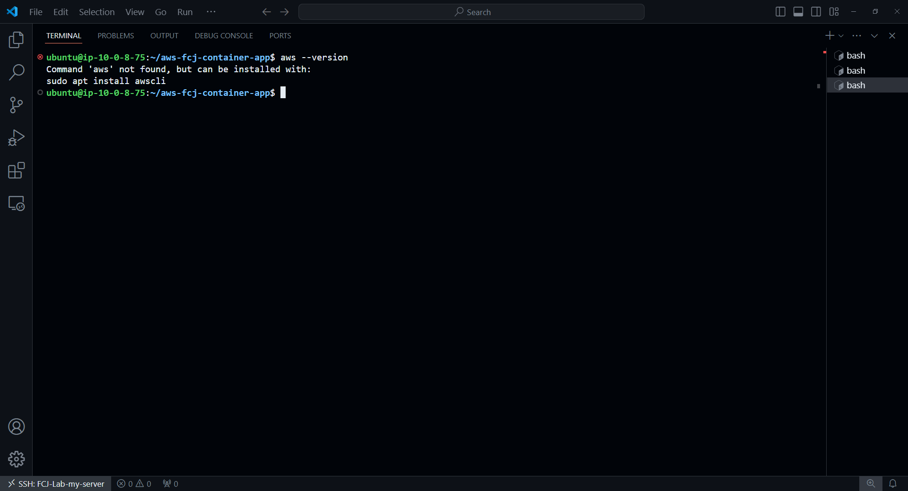908x491 pixels.
Task: Open the Search view in activity bar
Action: [x=16, y=72]
